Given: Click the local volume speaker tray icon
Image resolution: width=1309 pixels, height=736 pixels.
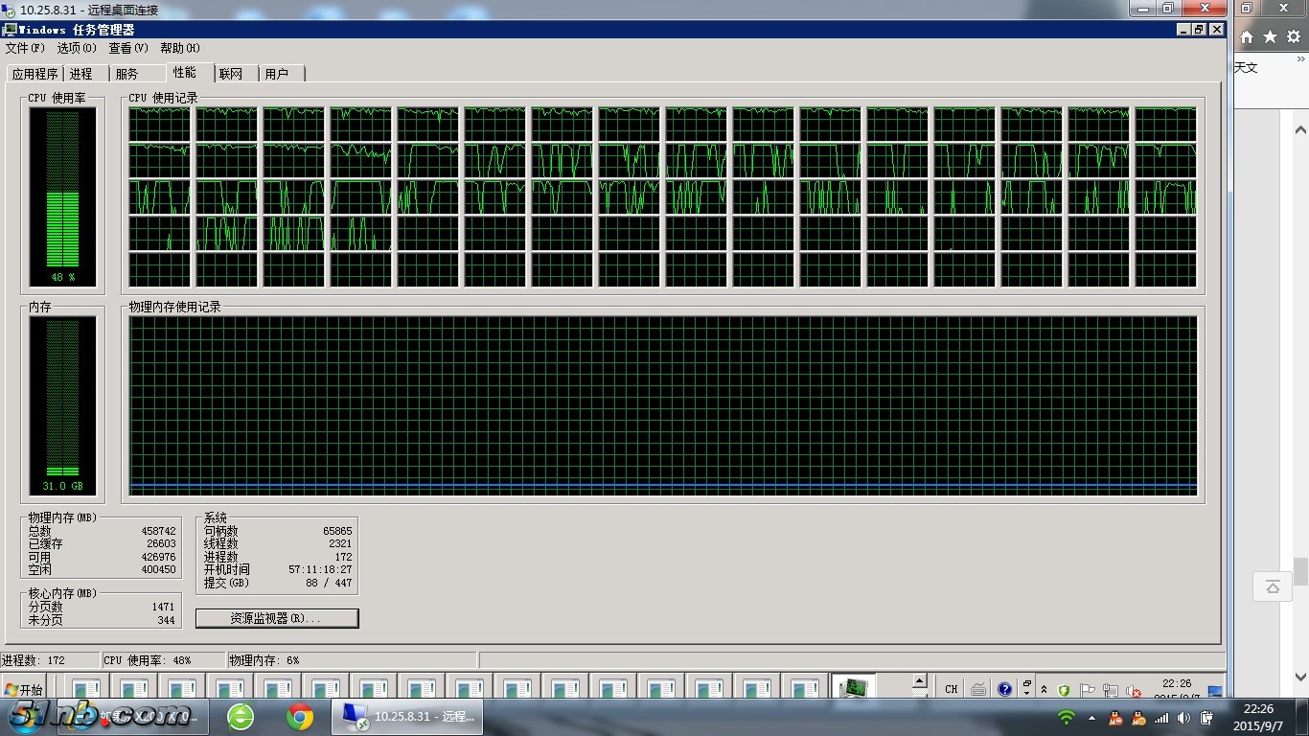Looking at the screenshot, I should (x=1184, y=718).
